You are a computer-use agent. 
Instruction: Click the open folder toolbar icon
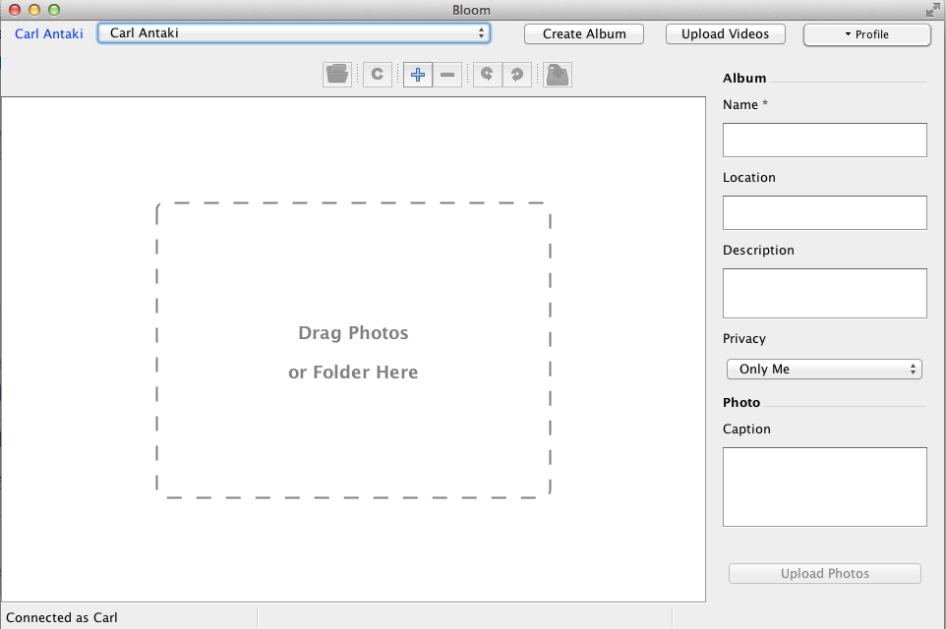pos(337,74)
